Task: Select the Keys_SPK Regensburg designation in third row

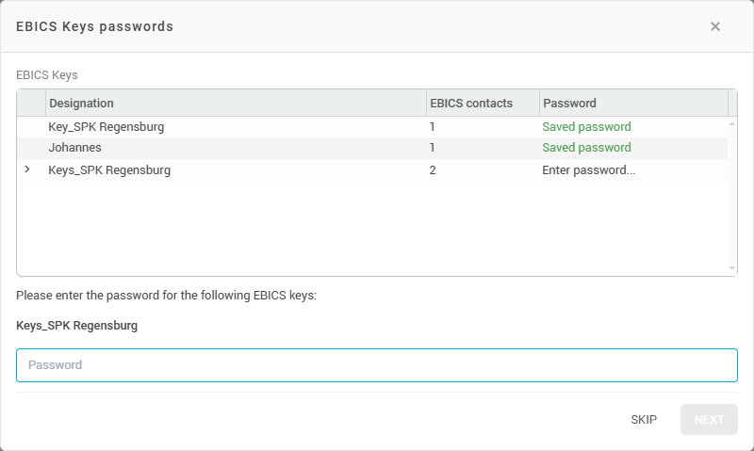Action: pos(109,170)
